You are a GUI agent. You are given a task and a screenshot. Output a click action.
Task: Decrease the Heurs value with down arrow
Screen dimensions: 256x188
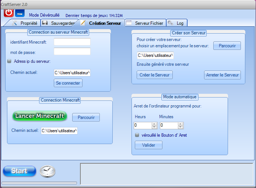click(x=154, y=127)
